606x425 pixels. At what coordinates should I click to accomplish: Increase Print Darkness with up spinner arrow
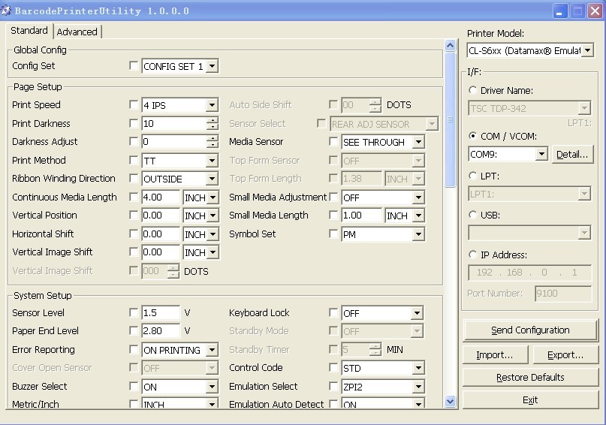click(213, 120)
